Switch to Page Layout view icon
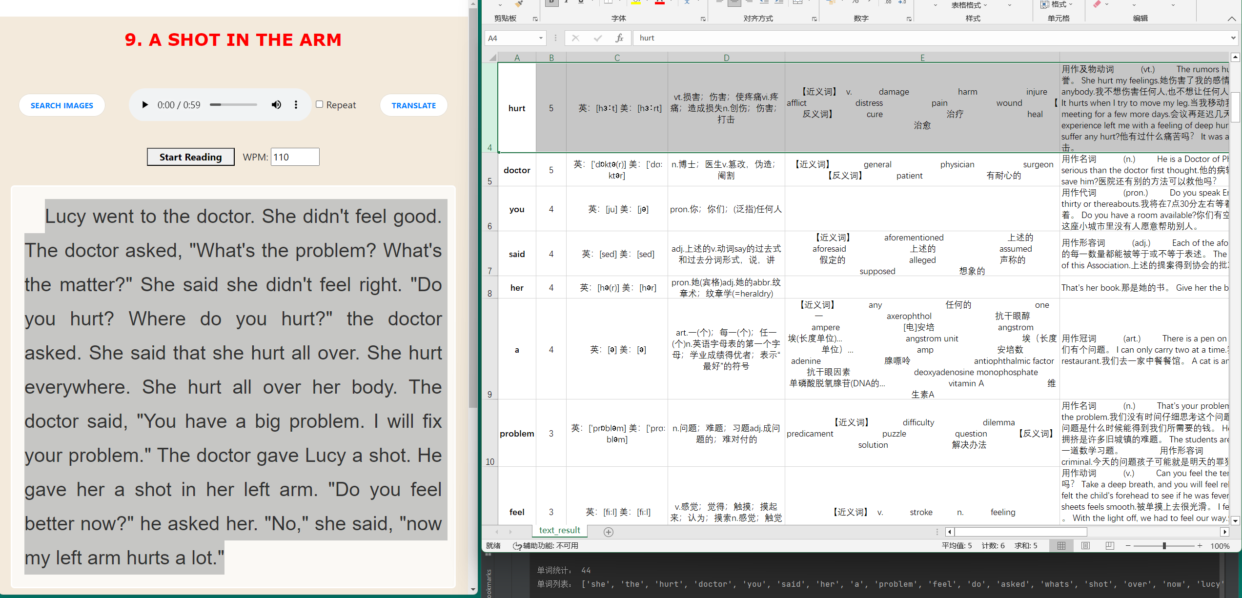 coord(1085,546)
